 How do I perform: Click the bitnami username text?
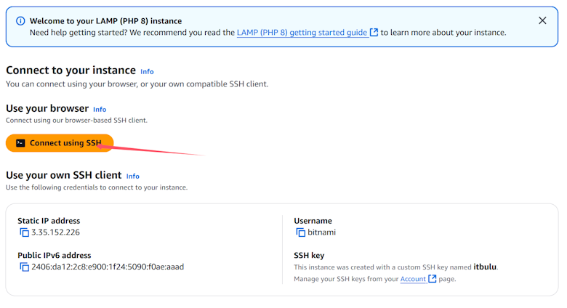[321, 232]
